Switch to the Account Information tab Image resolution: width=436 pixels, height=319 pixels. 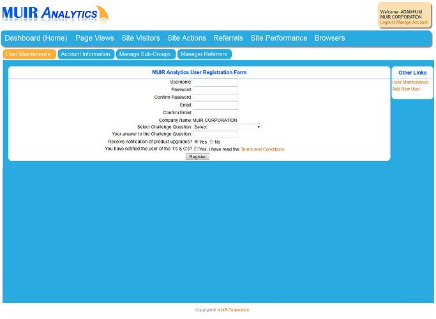86,54
